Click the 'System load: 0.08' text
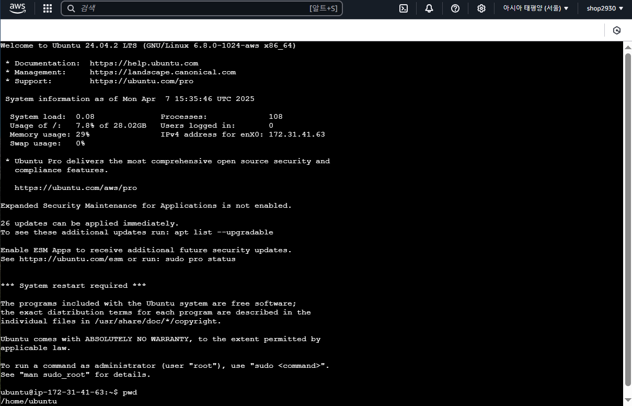Image resolution: width=632 pixels, height=406 pixels. [x=52, y=117]
